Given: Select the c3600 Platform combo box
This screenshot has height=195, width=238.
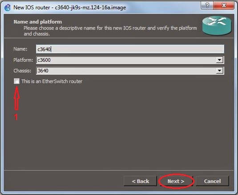Looking at the screenshot, I should [x=130, y=60].
